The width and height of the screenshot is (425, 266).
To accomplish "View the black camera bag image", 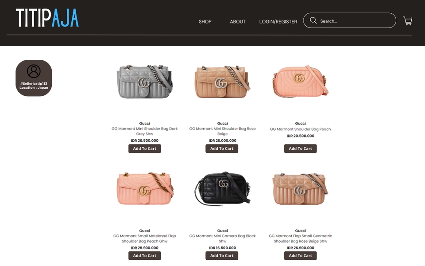I will tap(222, 188).
